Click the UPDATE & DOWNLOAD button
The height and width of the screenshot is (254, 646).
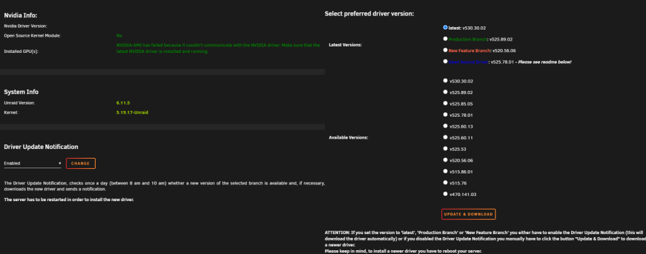pos(468,214)
